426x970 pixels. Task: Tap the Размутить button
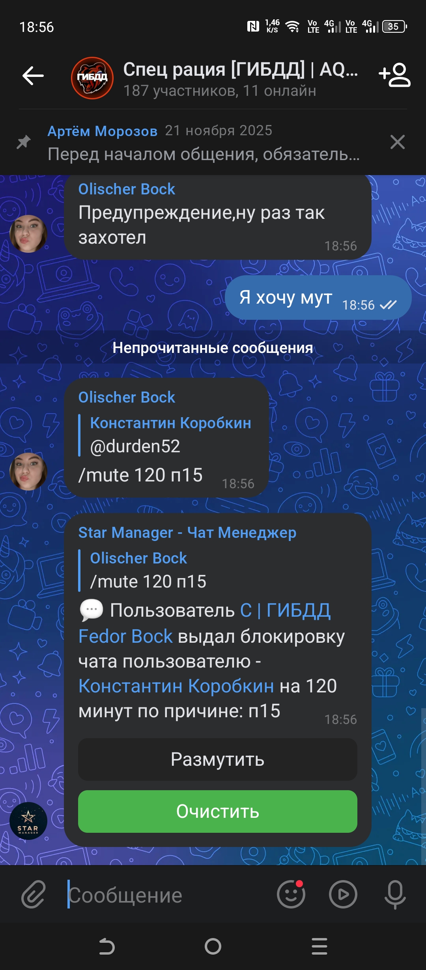218,759
